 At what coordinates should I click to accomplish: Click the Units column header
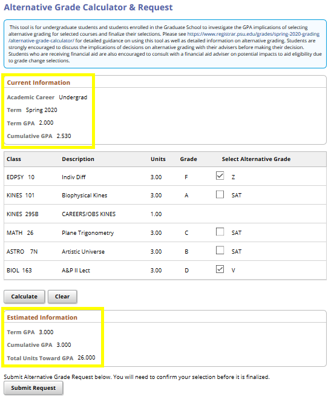(158, 159)
